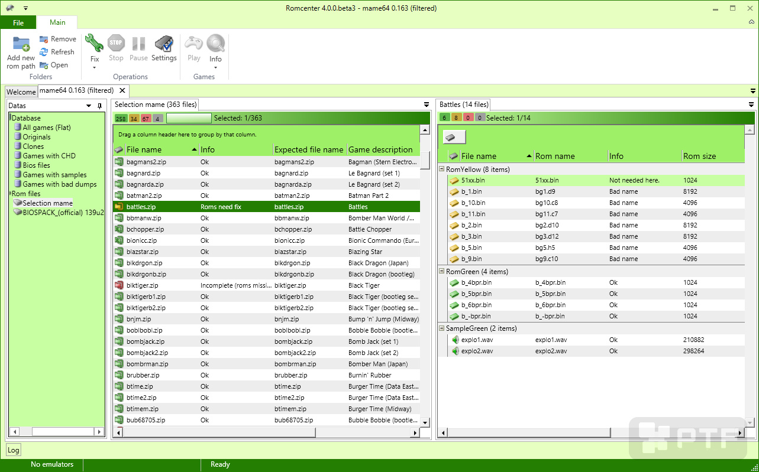This screenshot has width=759, height=472.
Task: Click the Remove folder button
Action: tap(58, 39)
